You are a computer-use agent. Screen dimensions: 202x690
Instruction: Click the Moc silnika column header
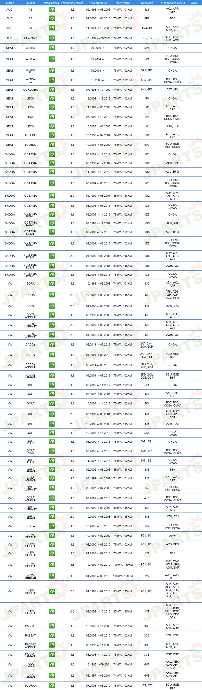[x=122, y=3]
